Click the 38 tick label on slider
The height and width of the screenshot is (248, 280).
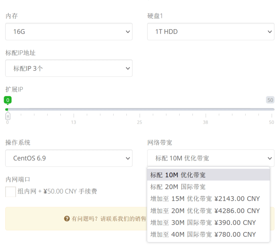tap(205, 122)
